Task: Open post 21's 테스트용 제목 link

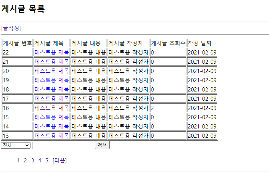Action: coord(52,62)
